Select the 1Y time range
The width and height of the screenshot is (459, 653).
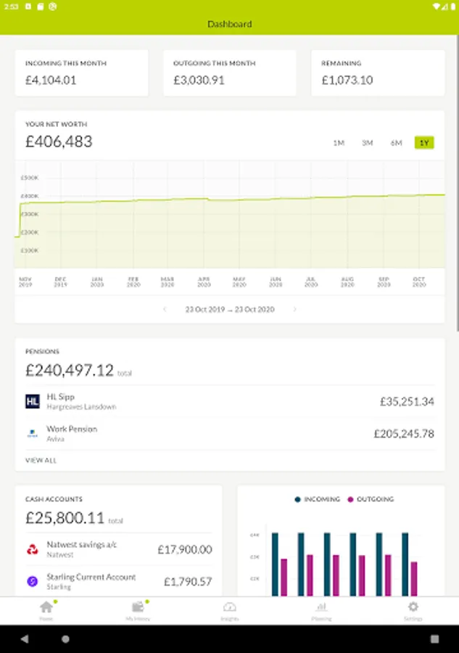[424, 143]
